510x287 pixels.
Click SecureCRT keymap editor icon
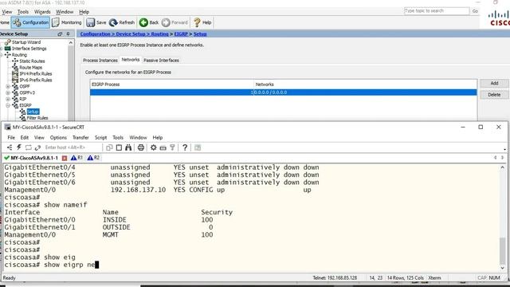pyautogui.click(x=163, y=147)
